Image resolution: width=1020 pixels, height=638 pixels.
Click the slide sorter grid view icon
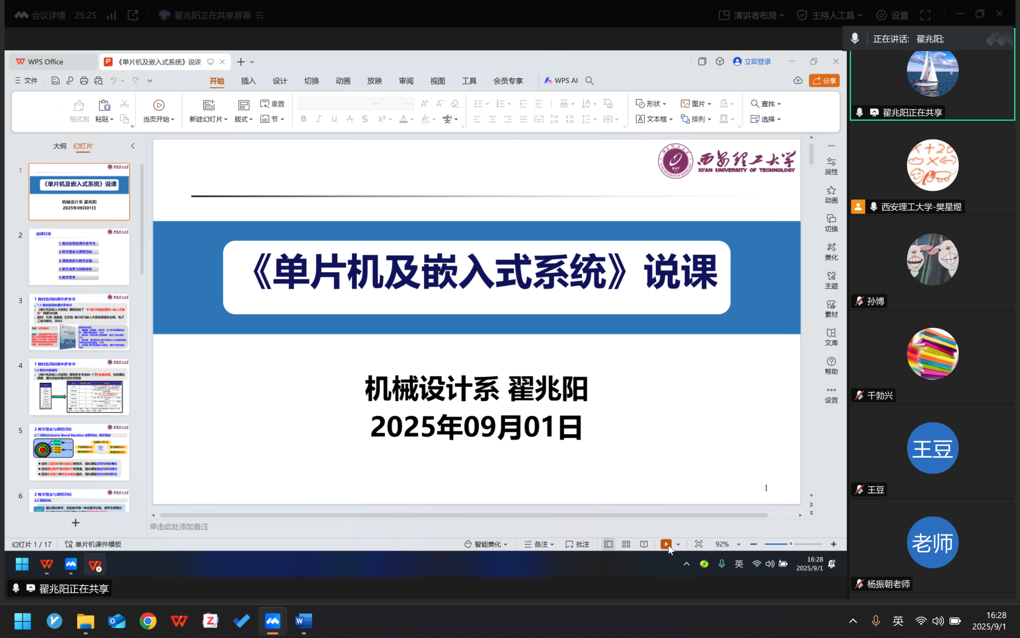click(x=626, y=544)
